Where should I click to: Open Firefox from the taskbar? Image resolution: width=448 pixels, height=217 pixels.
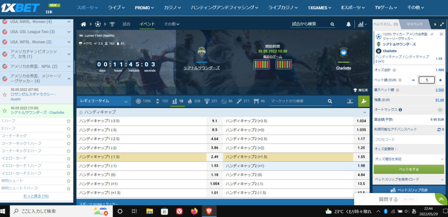click(x=194, y=211)
